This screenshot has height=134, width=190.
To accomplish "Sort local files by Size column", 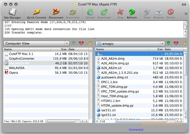I will 59,49.
